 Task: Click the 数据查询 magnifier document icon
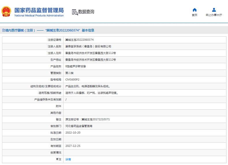[74, 12]
